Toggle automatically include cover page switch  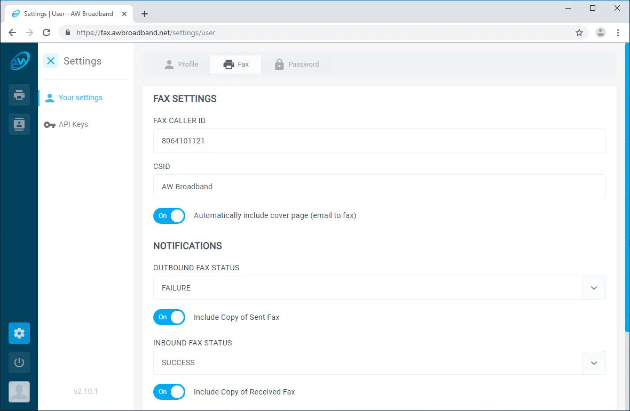169,216
